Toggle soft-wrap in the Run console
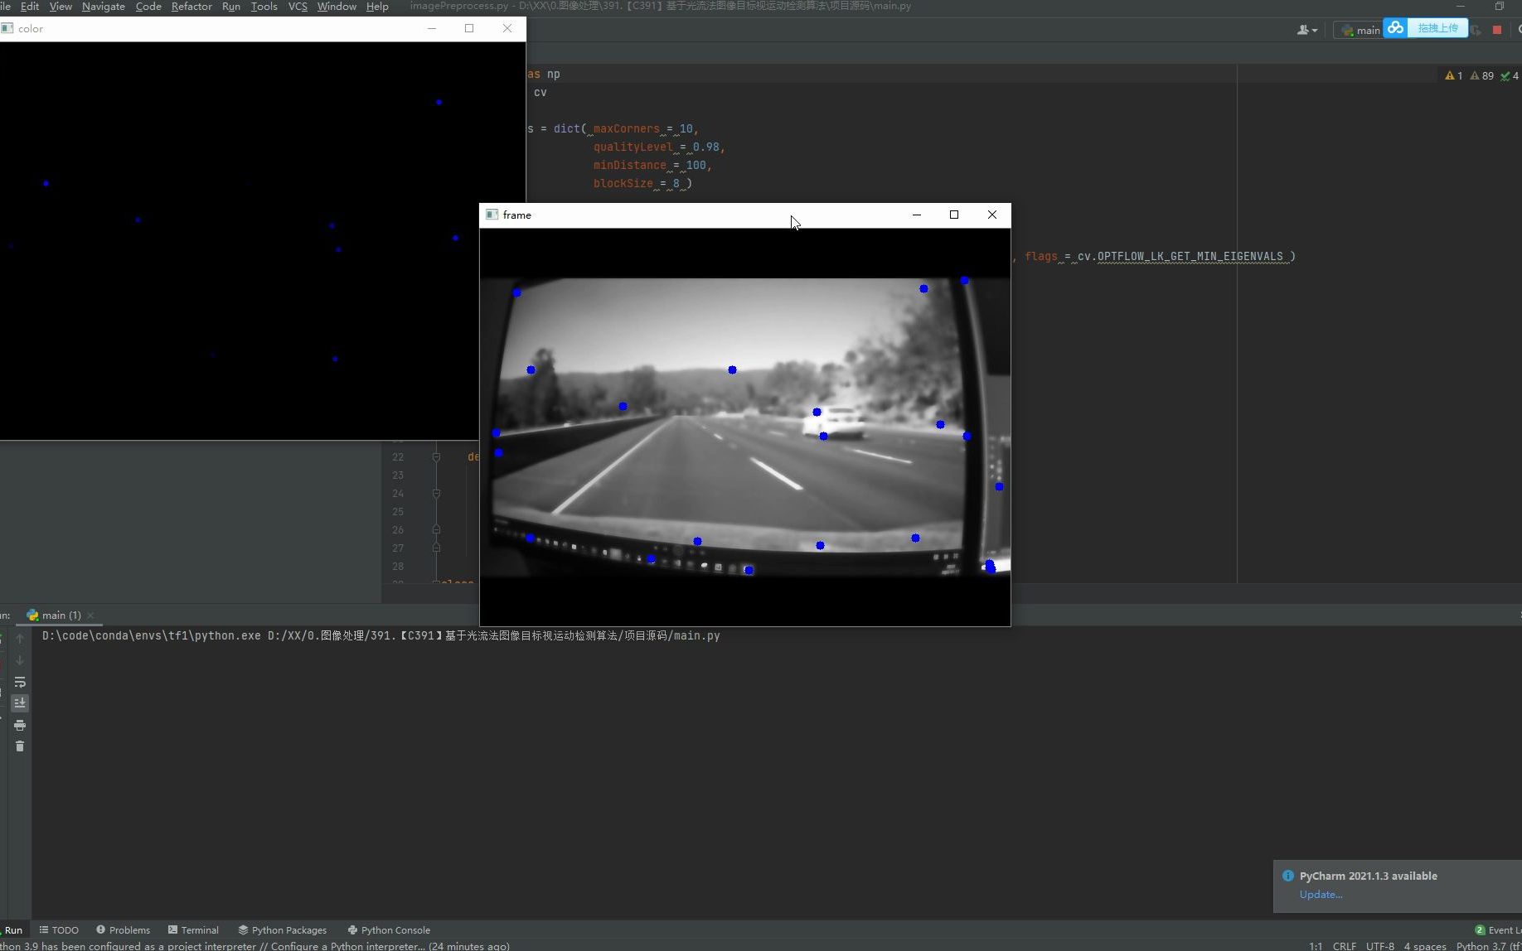The width and height of the screenshot is (1522, 951). click(x=20, y=682)
